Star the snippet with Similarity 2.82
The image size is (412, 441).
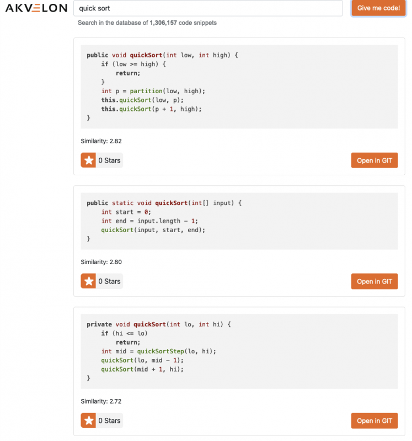(x=88, y=160)
